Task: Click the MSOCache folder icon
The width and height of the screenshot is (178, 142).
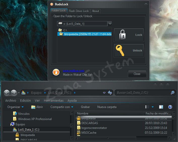Action: click(x=79, y=132)
